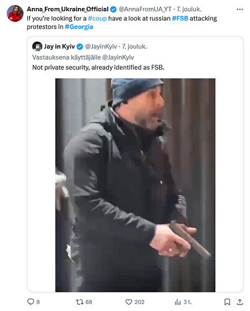Open Anna_From_Ukraine profile avatar
The width and height of the screenshot is (250, 311).
pos(15,14)
